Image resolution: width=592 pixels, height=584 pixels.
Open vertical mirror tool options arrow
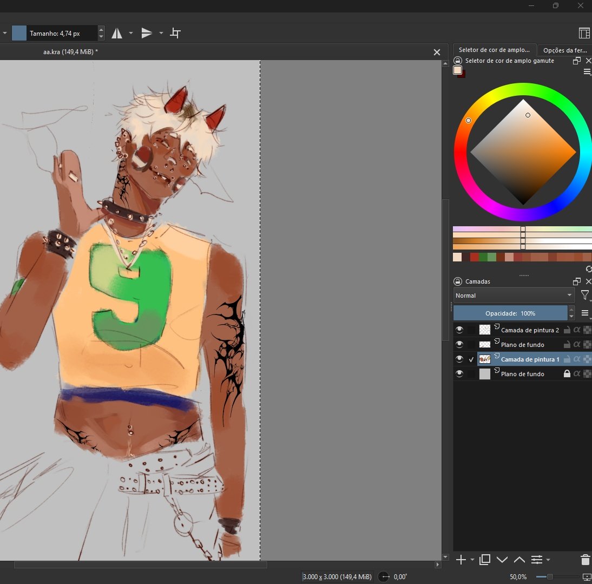[x=161, y=33]
